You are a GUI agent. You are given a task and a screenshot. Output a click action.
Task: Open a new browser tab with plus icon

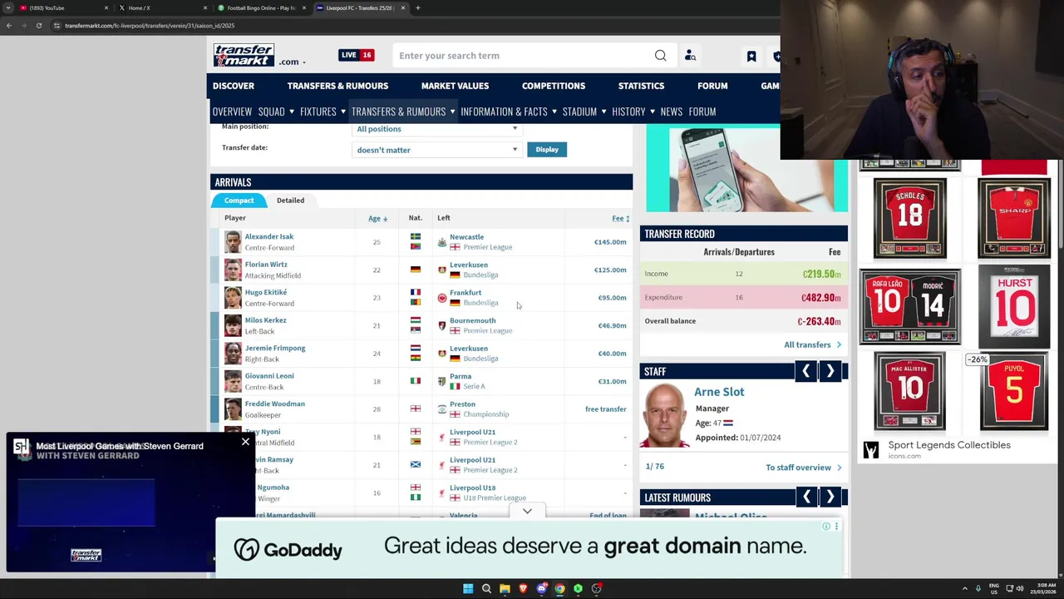point(418,7)
